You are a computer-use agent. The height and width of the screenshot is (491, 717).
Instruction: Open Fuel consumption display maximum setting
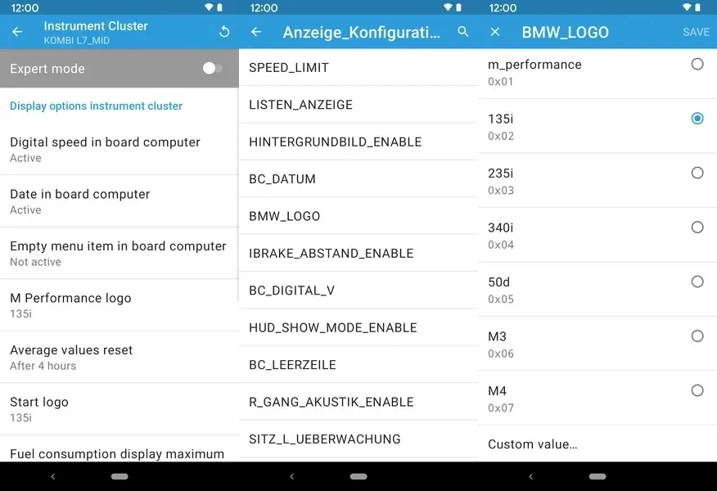(x=120, y=449)
